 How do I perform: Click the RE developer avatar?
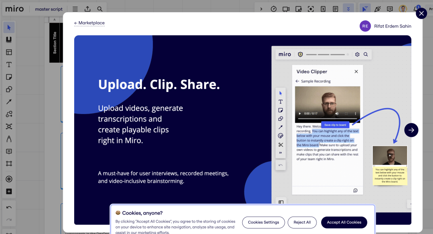(x=365, y=26)
